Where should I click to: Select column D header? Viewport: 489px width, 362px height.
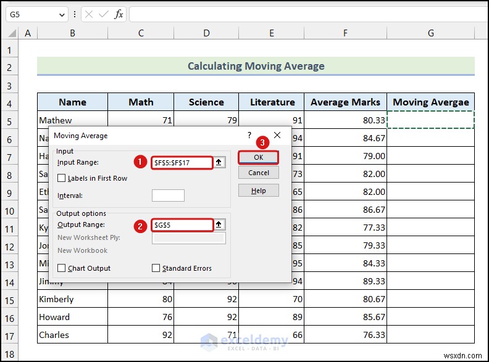(206, 33)
